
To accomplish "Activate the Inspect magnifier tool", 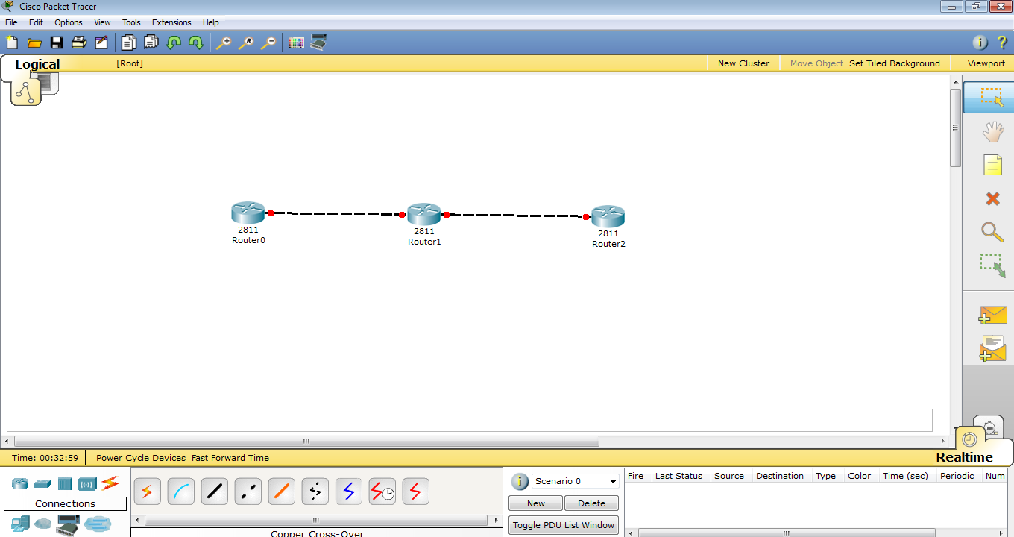I will click(992, 233).
